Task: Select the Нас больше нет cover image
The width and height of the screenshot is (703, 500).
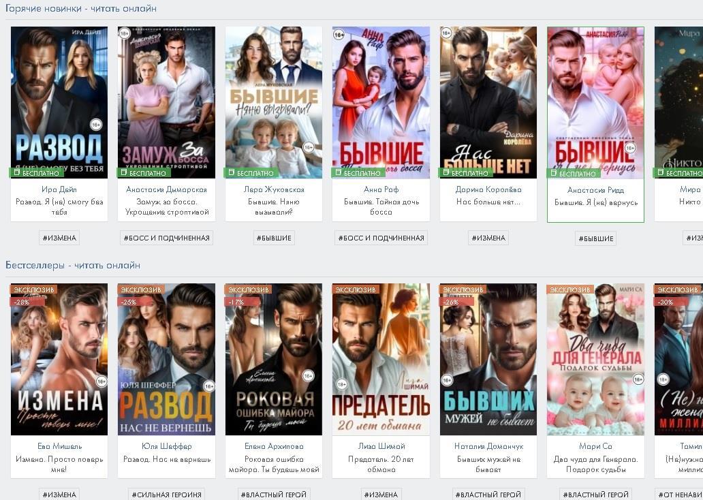Action: [x=488, y=102]
